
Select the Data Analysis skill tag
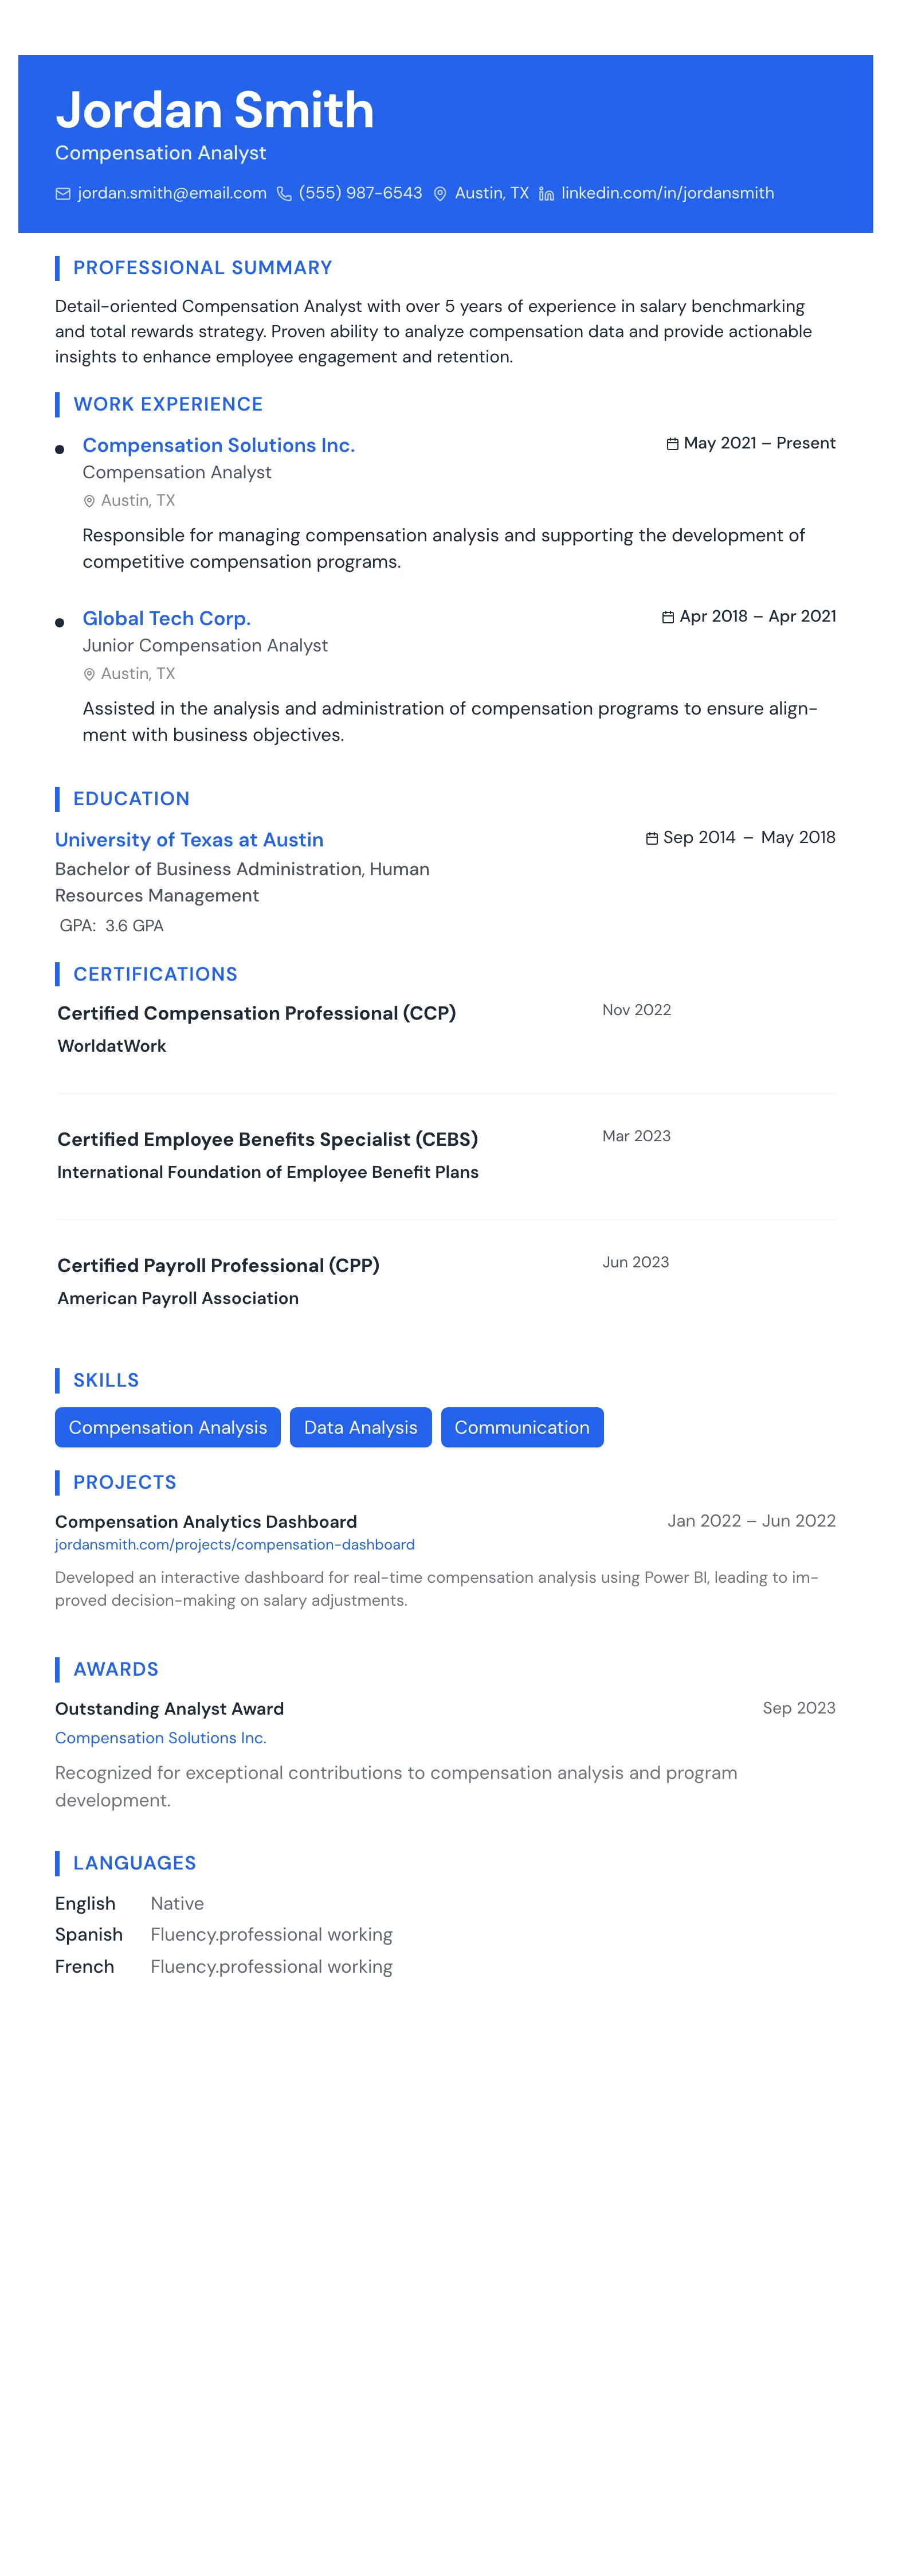coord(360,1427)
